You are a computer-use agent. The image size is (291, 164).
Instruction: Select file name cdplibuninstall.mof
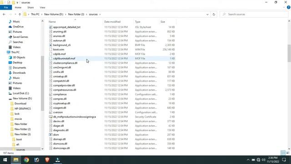[64, 58]
